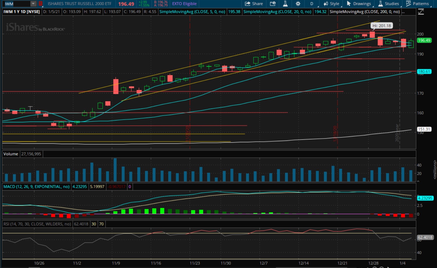
Task: Click RSI oversold level 30 label
Action: [94, 224]
